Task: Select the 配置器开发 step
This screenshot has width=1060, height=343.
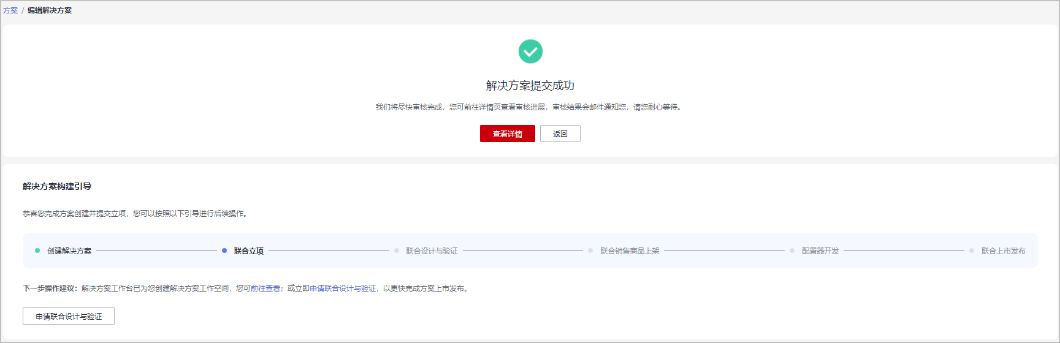Action: click(x=820, y=251)
